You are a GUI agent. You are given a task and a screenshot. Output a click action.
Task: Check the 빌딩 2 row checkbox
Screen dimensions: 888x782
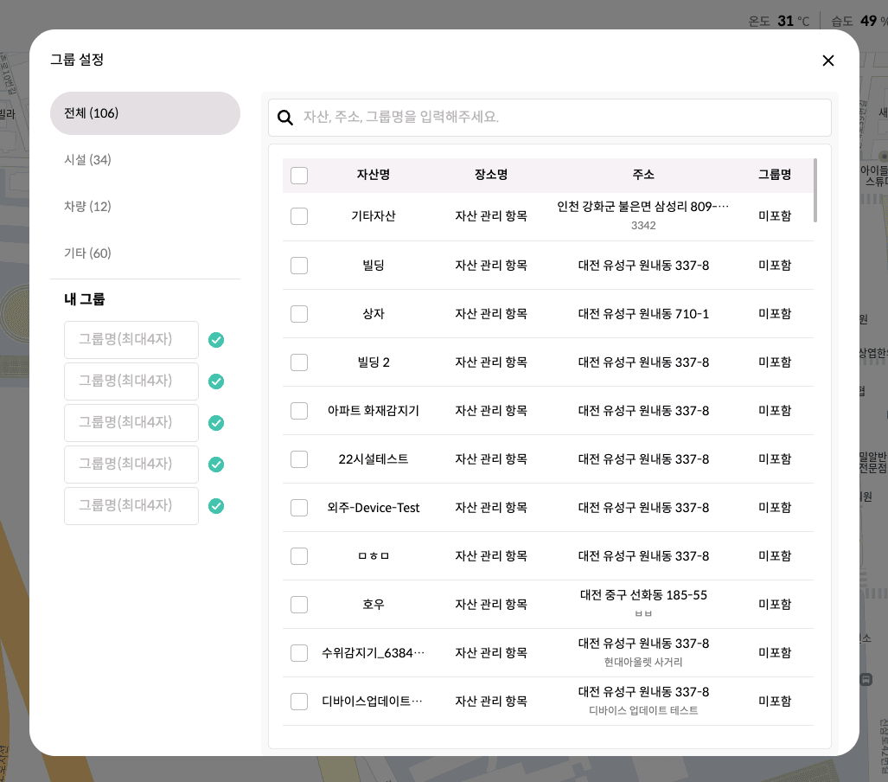tap(299, 362)
